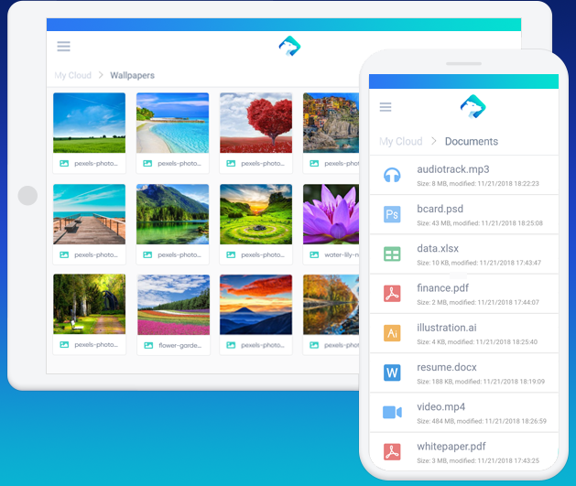This screenshot has height=486, width=576.
Task: Open the hamburger menu on the tablet
Action: pyautogui.click(x=63, y=47)
